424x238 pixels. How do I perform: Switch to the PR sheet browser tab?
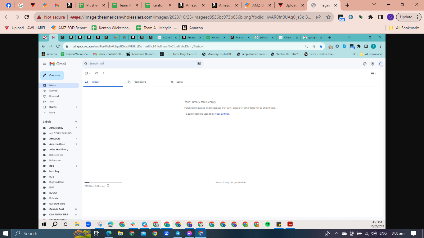click(92, 5)
